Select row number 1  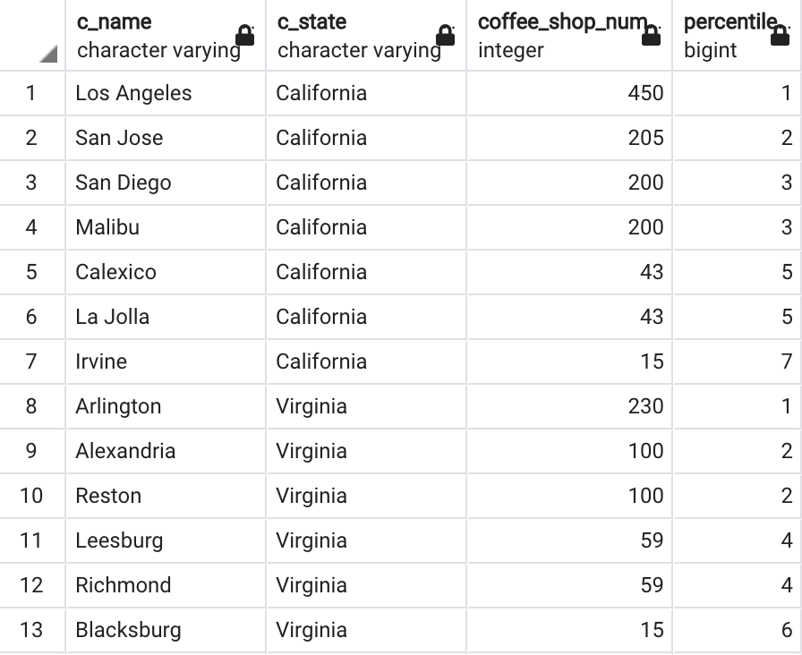click(x=31, y=94)
